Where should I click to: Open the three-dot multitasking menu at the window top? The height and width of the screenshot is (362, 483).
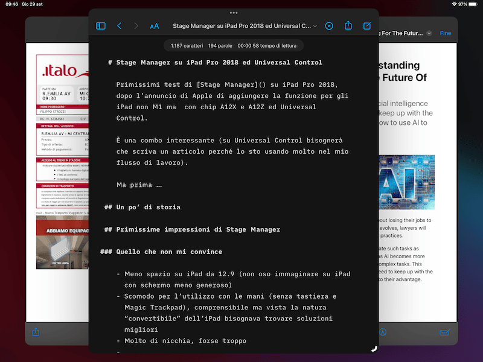pyautogui.click(x=234, y=13)
